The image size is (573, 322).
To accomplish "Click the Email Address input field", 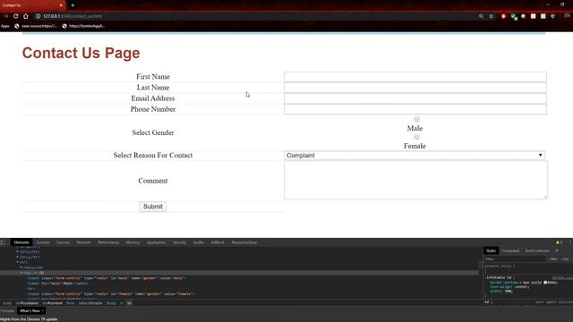I will pyautogui.click(x=415, y=98).
